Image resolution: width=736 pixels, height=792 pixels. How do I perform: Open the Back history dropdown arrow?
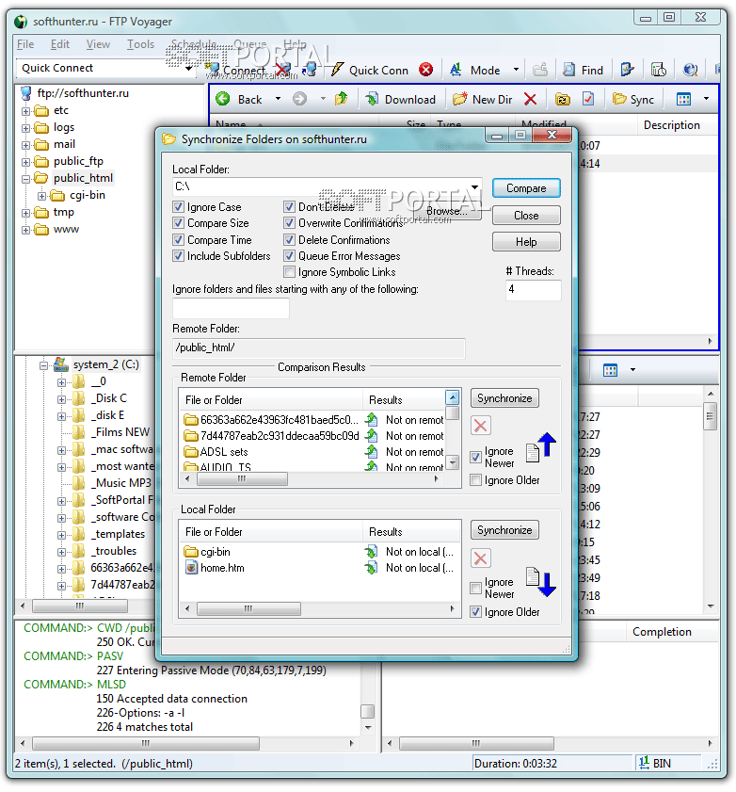[x=279, y=99]
